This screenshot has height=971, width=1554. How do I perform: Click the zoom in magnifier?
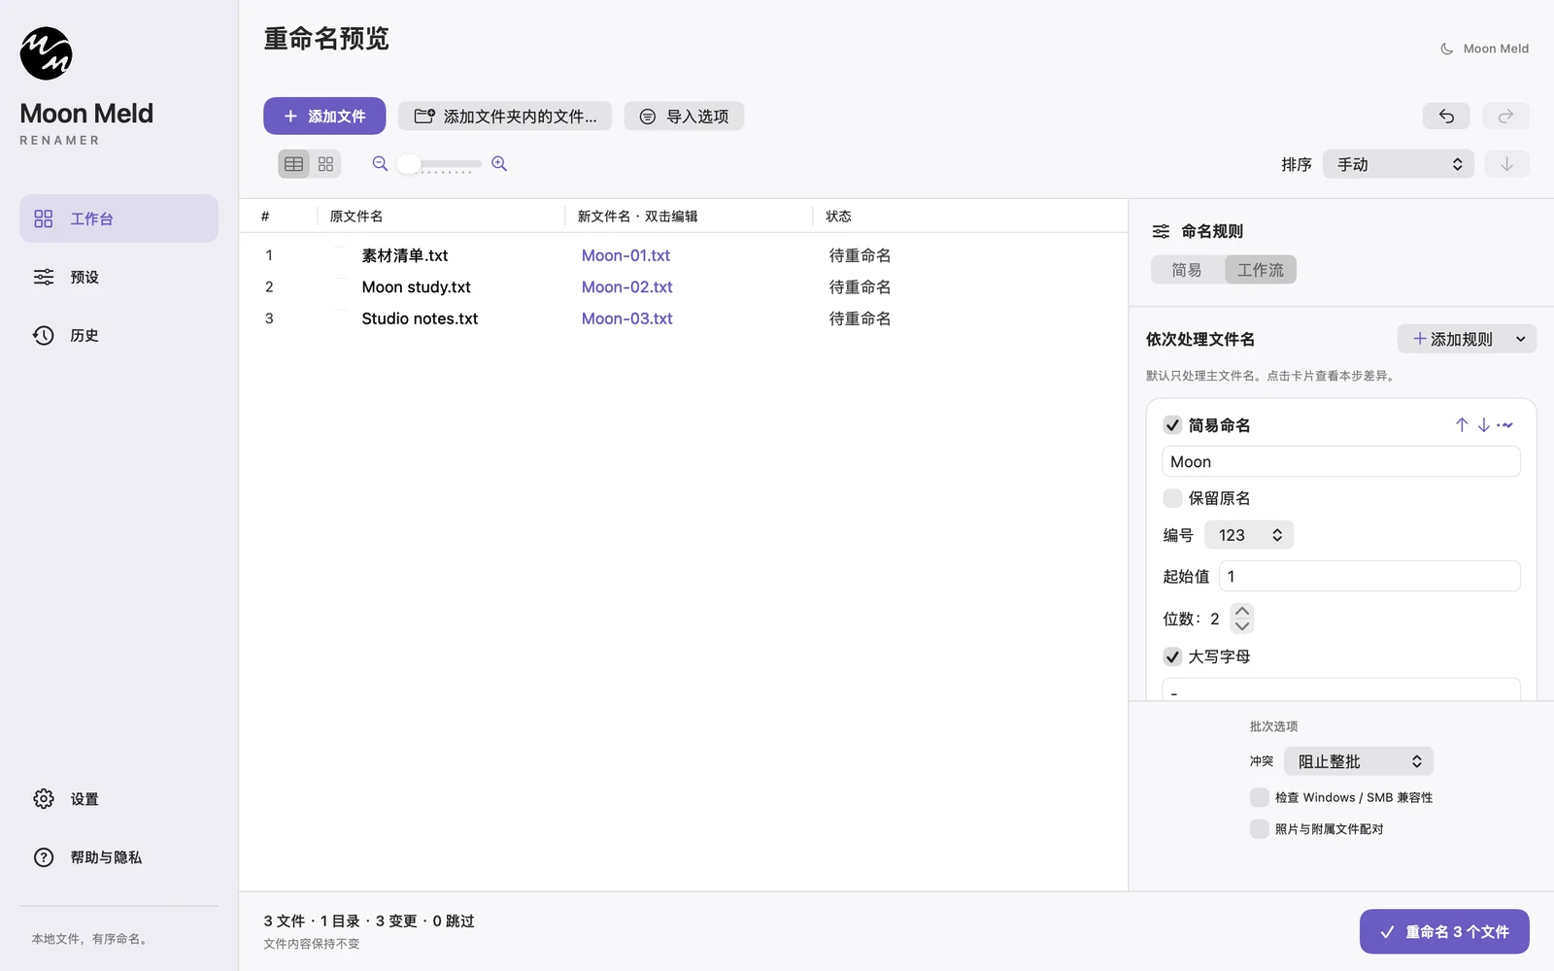[x=499, y=163]
